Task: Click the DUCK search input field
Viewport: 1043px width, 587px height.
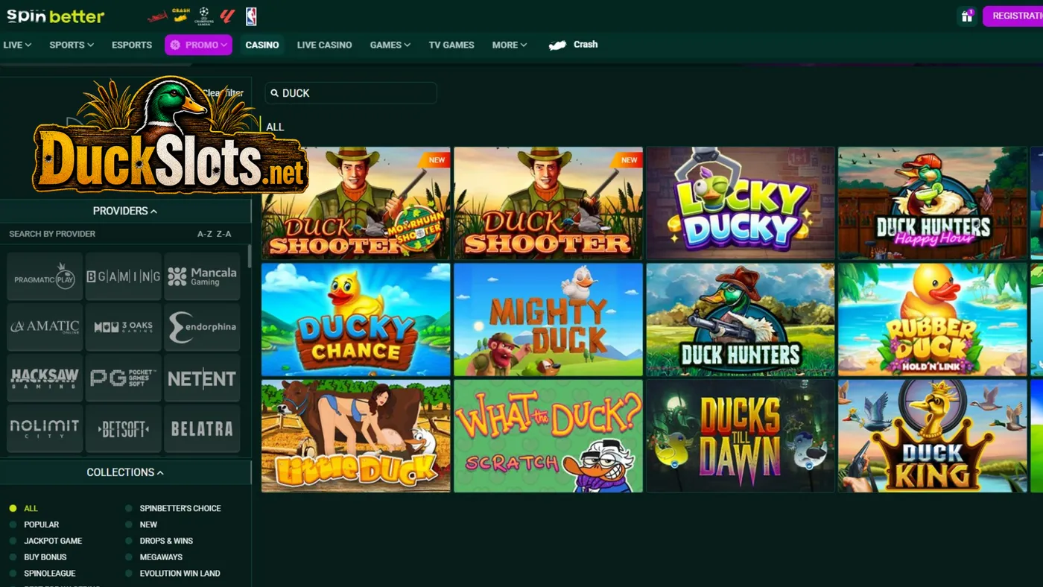Action: [x=351, y=93]
